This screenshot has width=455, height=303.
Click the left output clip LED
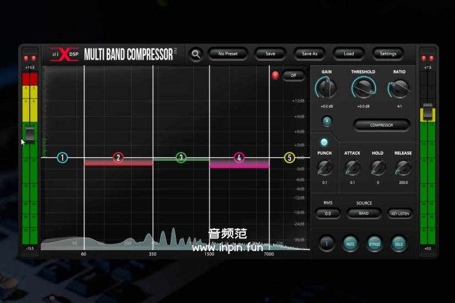(424, 58)
